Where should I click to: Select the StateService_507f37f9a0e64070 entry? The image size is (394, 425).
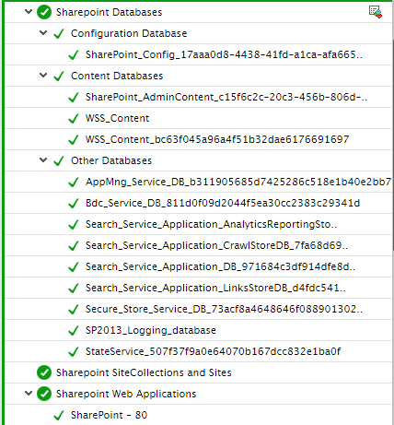(x=213, y=351)
